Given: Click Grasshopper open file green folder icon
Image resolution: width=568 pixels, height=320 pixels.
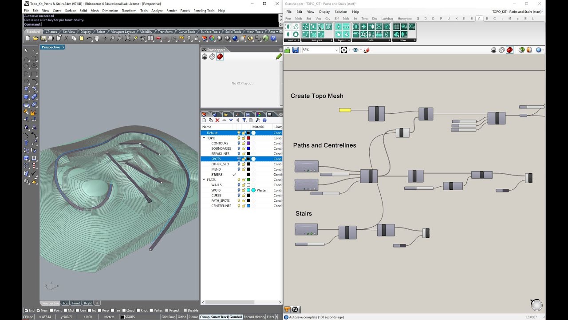Looking at the screenshot, I should (x=288, y=50).
